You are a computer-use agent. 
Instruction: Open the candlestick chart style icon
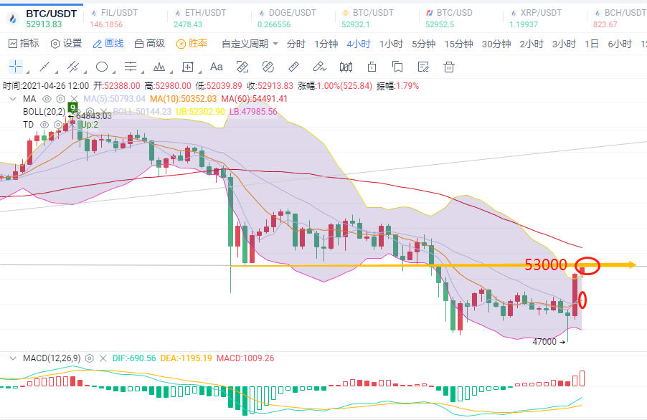(346, 67)
